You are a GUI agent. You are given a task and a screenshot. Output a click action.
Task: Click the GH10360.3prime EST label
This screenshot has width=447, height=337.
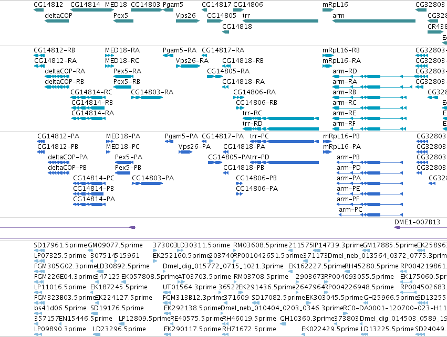[x=307, y=319]
